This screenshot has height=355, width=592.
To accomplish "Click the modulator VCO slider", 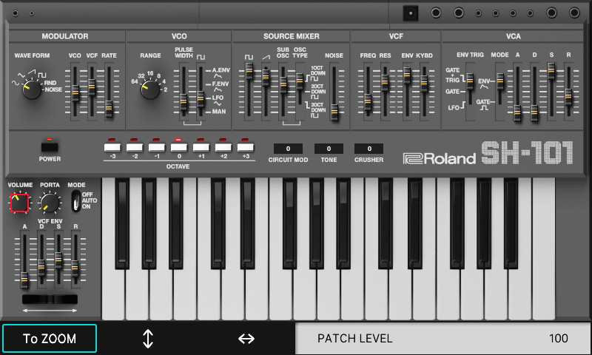I will 75,93.
